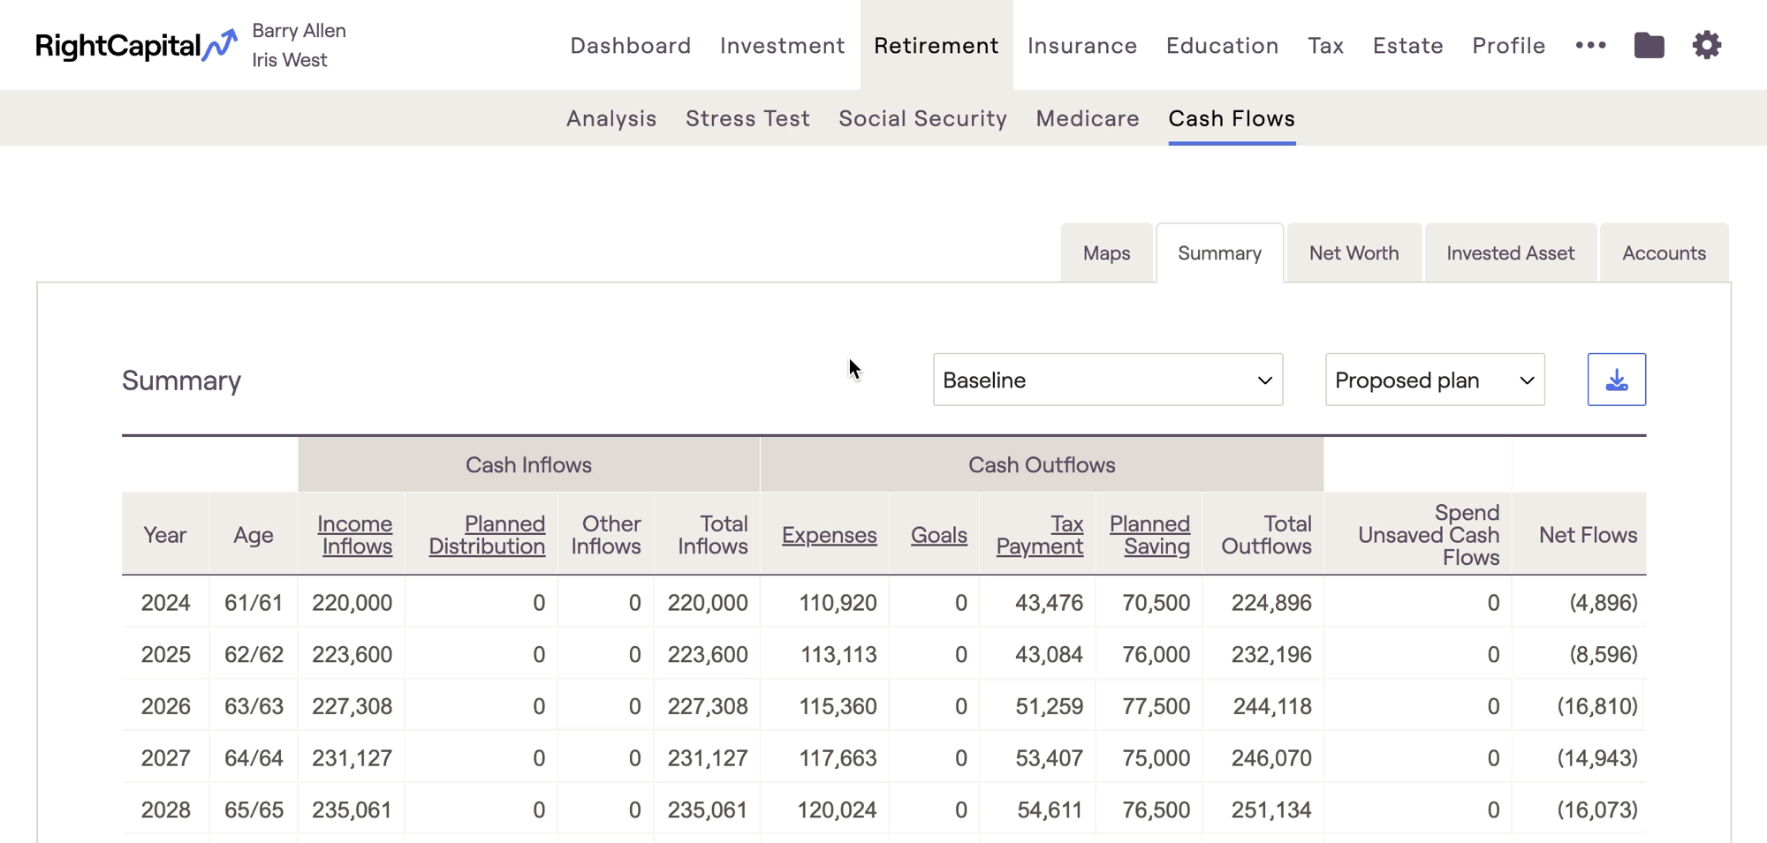1767x843 pixels.
Task: Click the Planned Distribution column link
Action: point(487,535)
